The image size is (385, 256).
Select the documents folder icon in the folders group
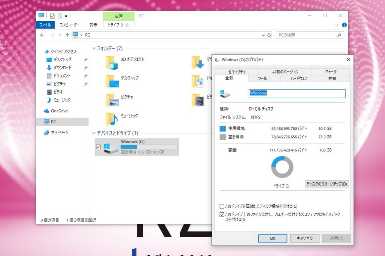click(x=198, y=81)
